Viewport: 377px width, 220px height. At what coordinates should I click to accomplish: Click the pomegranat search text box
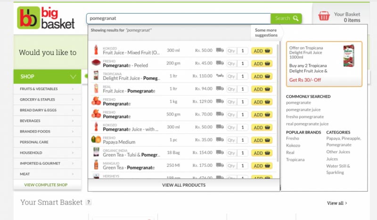tap(178, 18)
